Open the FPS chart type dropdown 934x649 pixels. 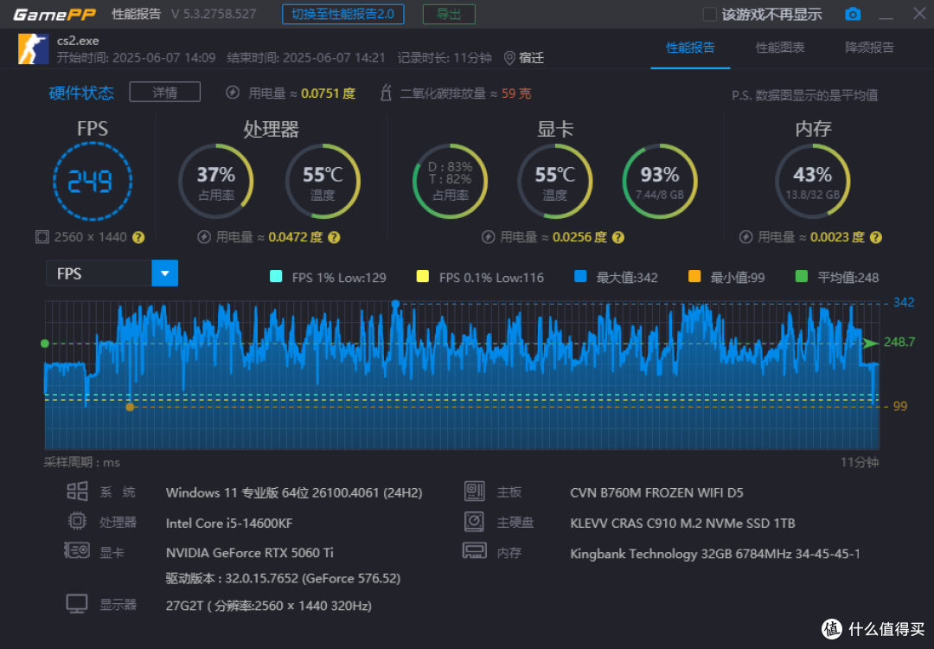[165, 273]
